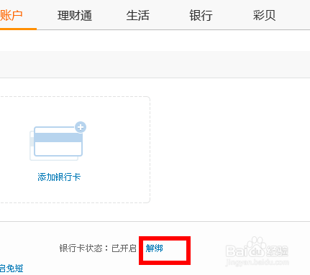Screen dimensions: 310x275
Task: Click the jingyan.baidu.com watermark text
Action: tap(257, 262)
